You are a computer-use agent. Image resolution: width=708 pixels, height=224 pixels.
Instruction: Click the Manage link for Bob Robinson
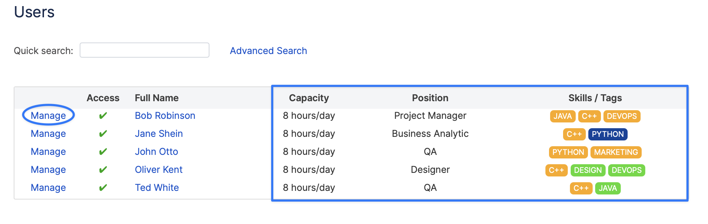(x=48, y=116)
